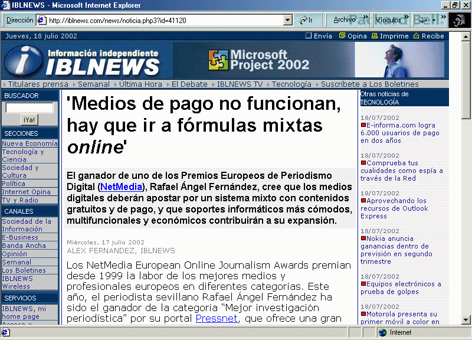Open IBLNEWS, mi home page link
The height and width of the screenshot is (340, 472).
pyautogui.click(x=24, y=313)
